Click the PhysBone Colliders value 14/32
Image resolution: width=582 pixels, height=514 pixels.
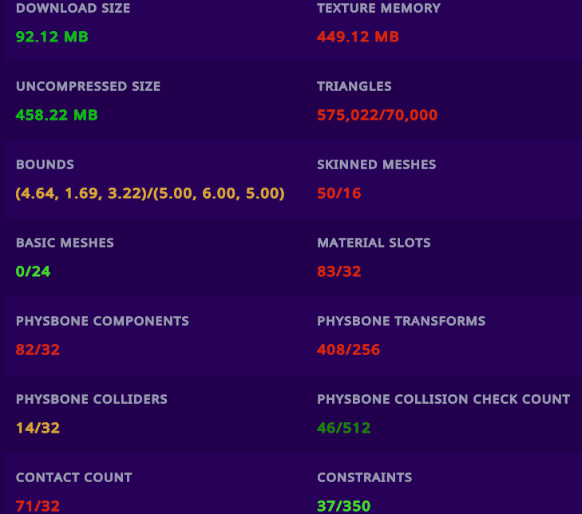(x=38, y=429)
